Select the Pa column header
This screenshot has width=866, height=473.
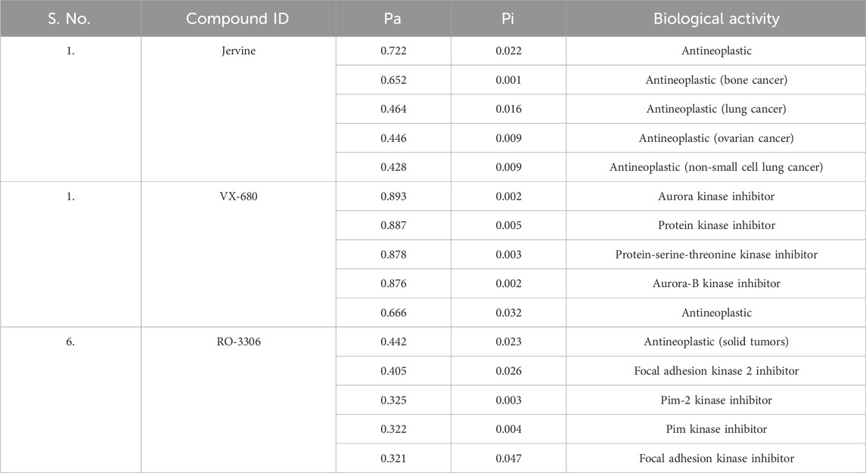(393, 19)
